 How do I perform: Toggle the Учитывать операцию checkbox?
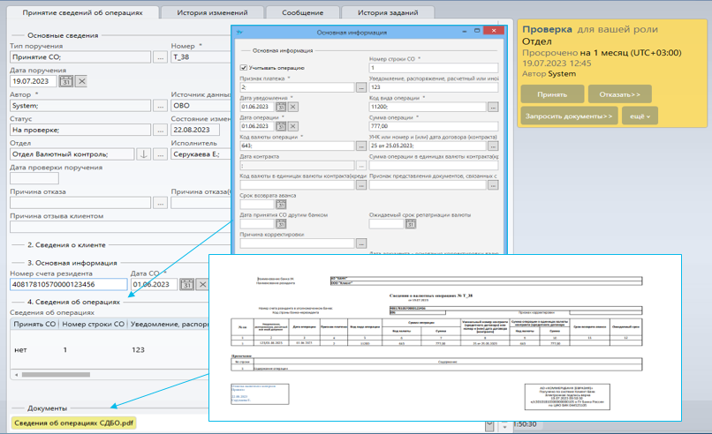coord(245,68)
